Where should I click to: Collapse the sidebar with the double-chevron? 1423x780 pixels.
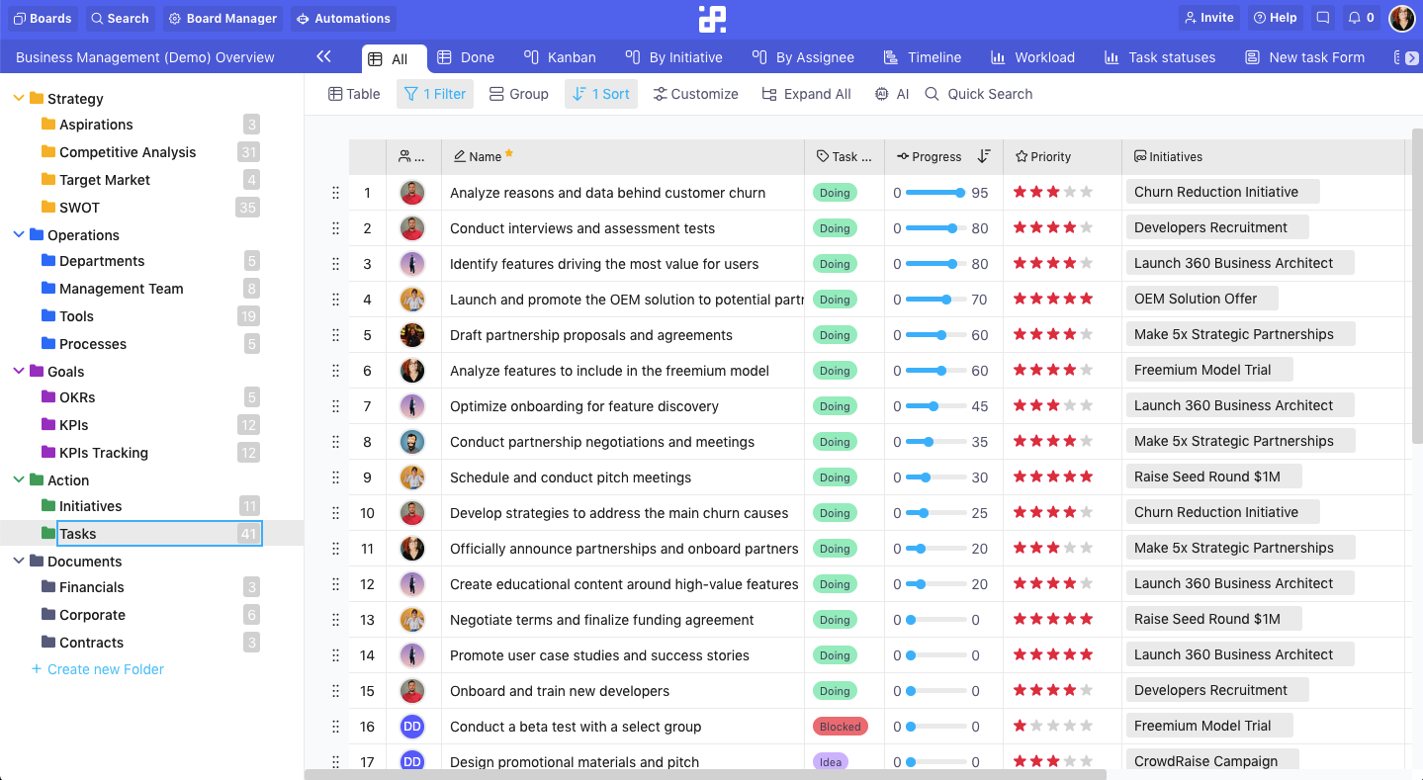[x=323, y=56]
